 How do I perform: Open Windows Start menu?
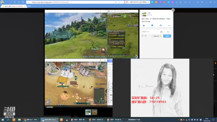[x=3, y=120]
